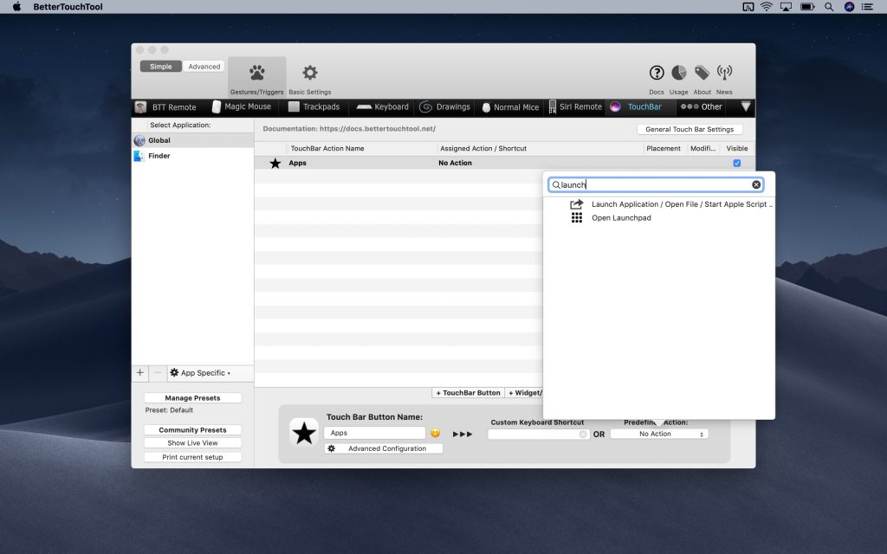Viewport: 887px width, 554px height.
Task: Add an application with the plus button
Action: [x=140, y=373]
